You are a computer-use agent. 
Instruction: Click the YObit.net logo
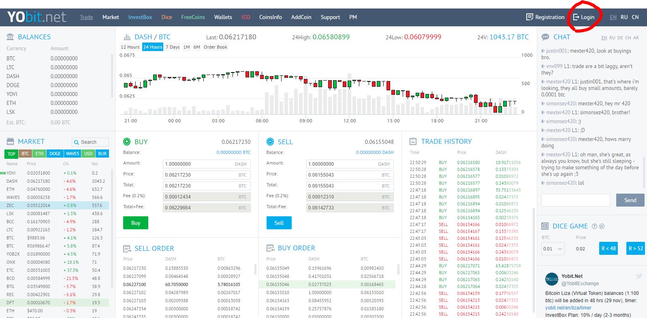coord(36,17)
